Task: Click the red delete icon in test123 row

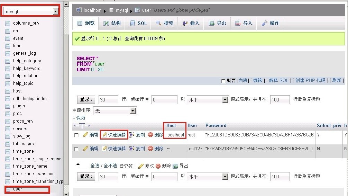Action: pos(150,149)
